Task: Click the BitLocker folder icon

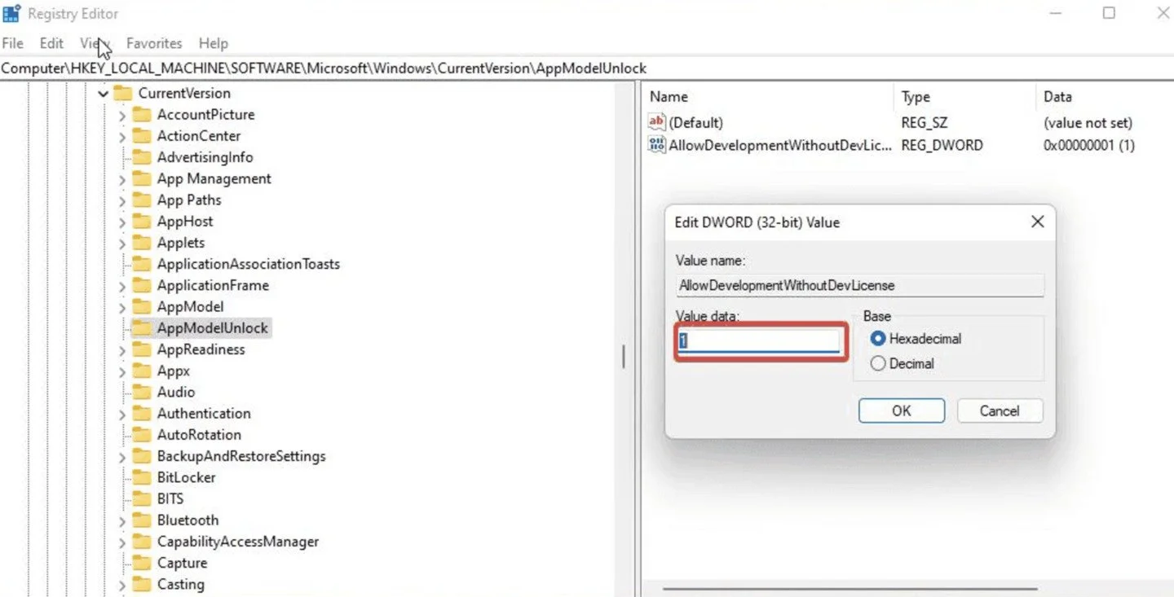Action: [x=142, y=477]
